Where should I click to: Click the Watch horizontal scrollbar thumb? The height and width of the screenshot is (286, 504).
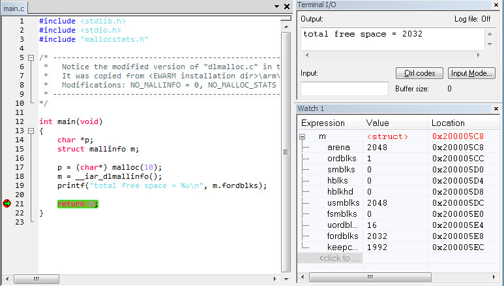pos(370,277)
